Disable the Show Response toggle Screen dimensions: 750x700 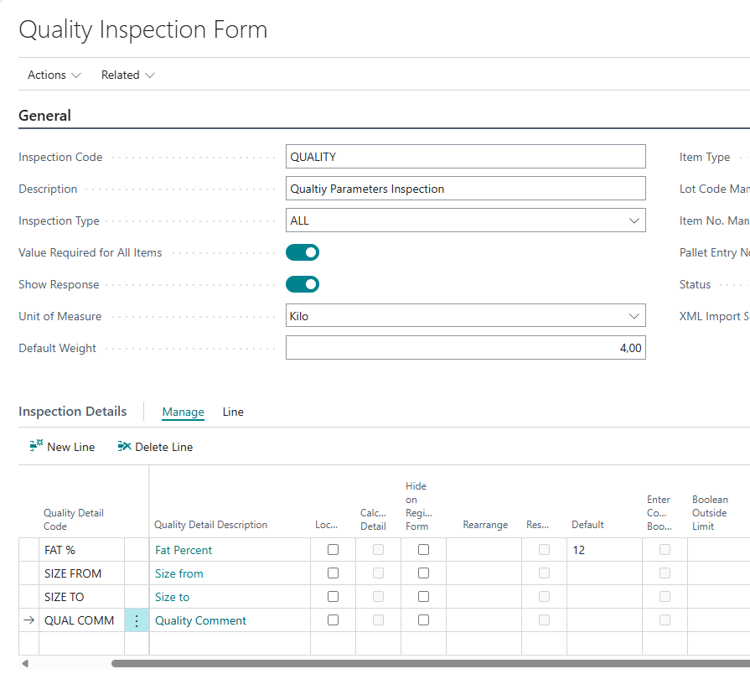pyautogui.click(x=303, y=284)
